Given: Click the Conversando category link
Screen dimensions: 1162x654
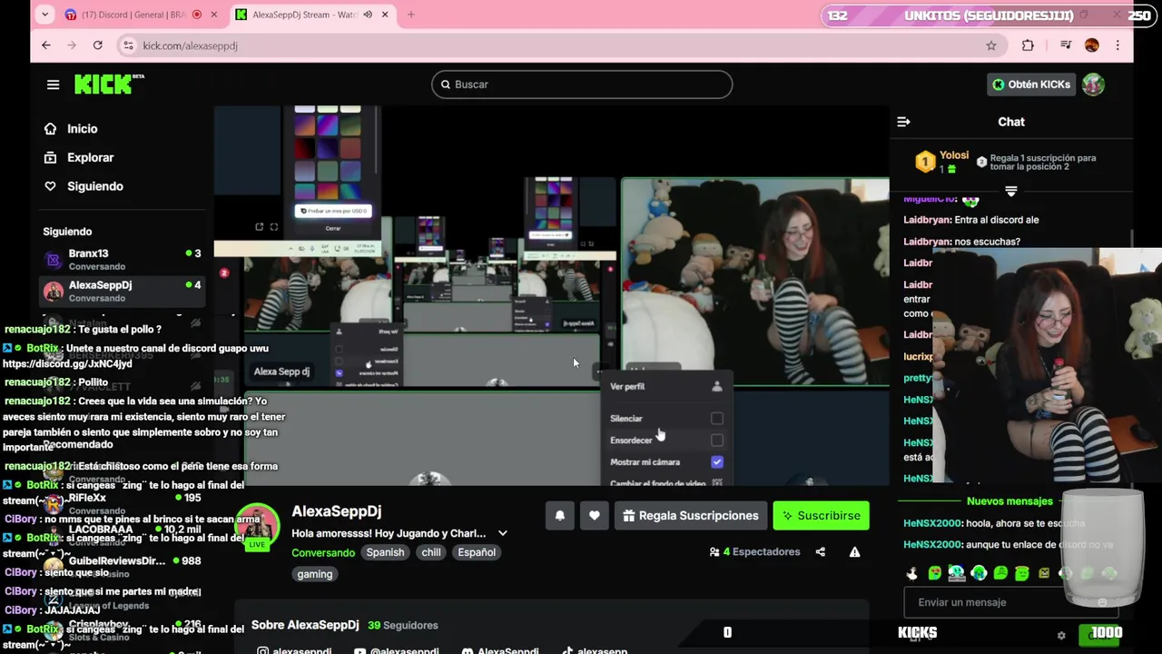Looking at the screenshot, I should pyautogui.click(x=323, y=552).
